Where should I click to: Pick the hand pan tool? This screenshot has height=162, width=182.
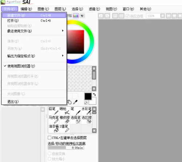(x=69, y=102)
